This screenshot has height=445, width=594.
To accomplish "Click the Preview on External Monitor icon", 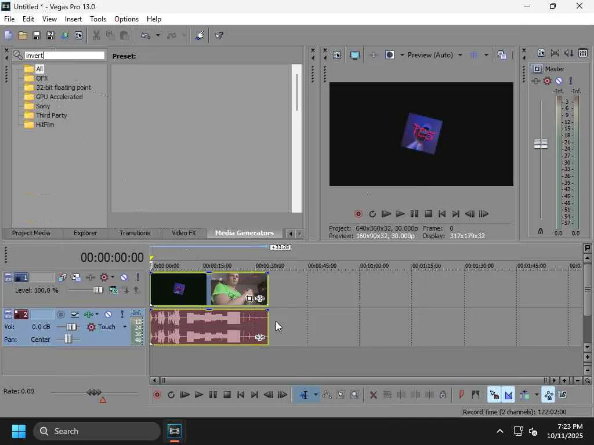I will (354, 55).
